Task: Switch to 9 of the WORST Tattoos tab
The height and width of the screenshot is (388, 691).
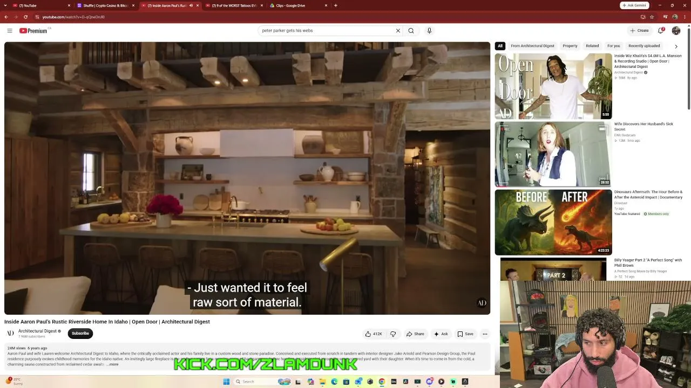Action: click(x=234, y=5)
